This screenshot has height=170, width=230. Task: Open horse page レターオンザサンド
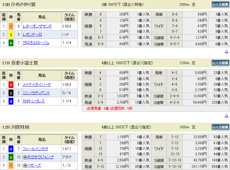point(37,26)
